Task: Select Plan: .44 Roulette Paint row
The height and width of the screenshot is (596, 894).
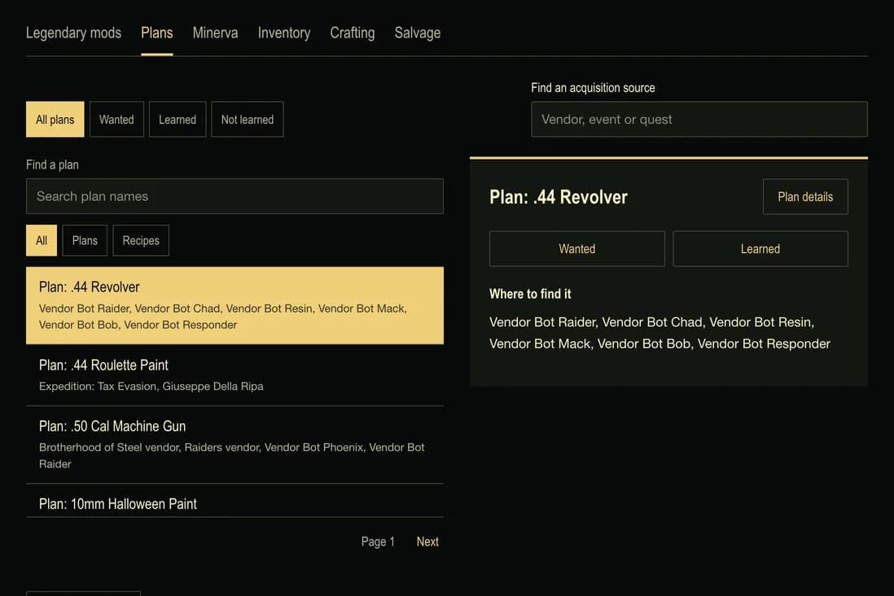Action: pyautogui.click(x=235, y=375)
